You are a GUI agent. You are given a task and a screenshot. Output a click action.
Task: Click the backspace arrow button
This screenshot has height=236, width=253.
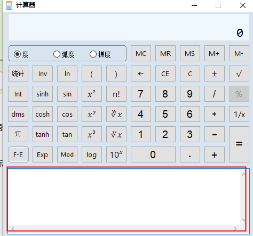point(141,74)
